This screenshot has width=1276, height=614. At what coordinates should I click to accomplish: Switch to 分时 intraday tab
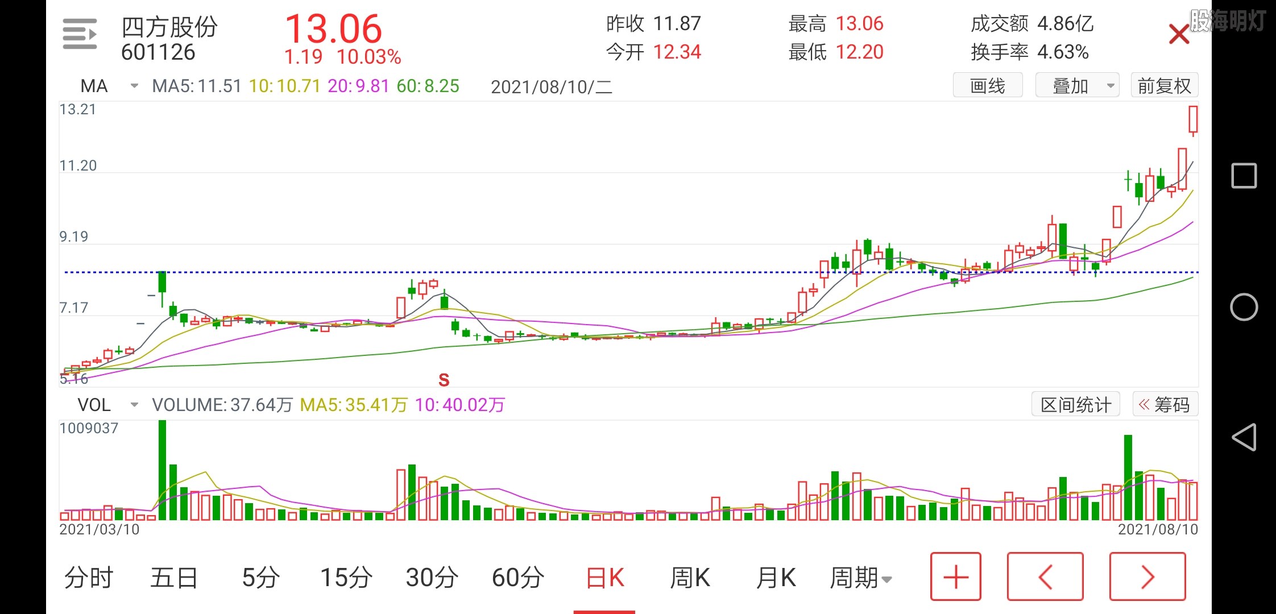(x=89, y=578)
